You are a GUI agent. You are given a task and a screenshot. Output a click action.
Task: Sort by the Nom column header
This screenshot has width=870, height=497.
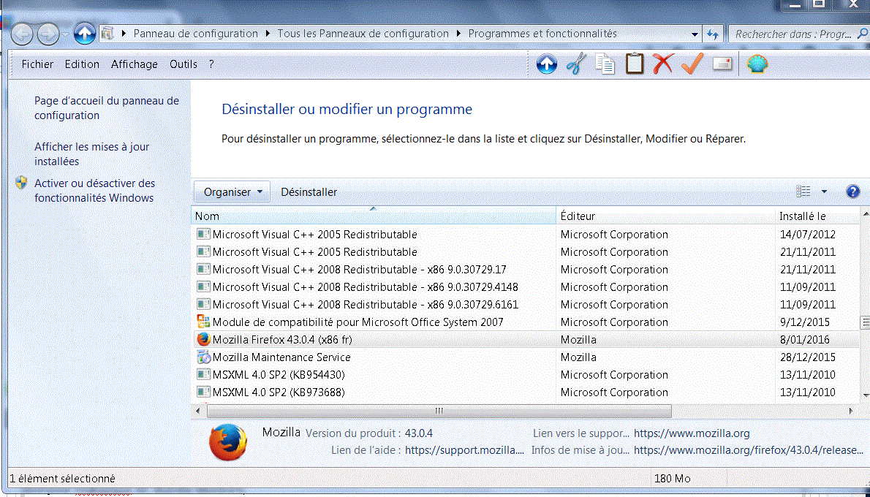[374, 216]
